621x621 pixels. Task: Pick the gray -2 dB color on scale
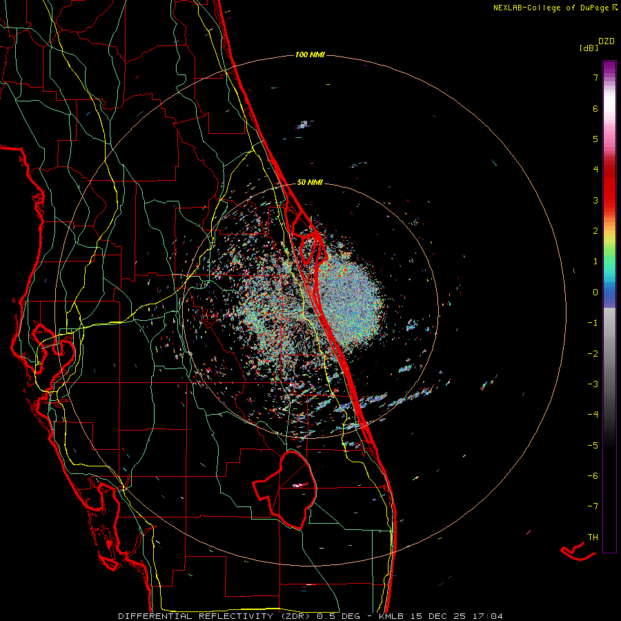pos(609,353)
